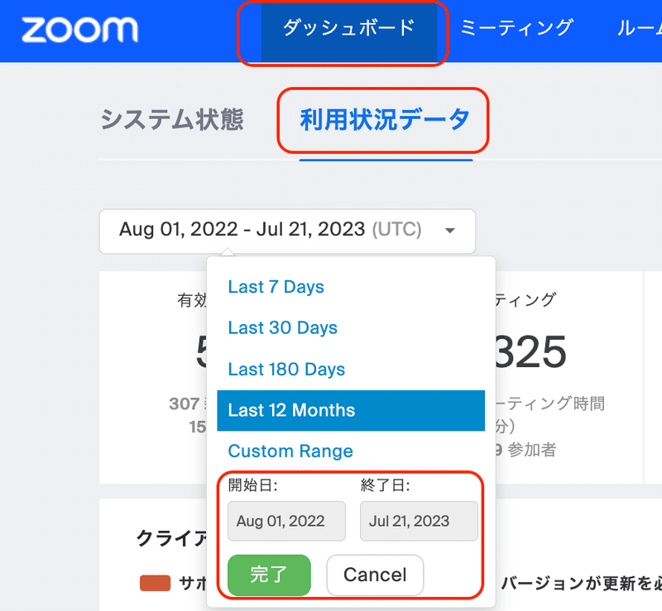Open the ミーティング menu item

(516, 28)
